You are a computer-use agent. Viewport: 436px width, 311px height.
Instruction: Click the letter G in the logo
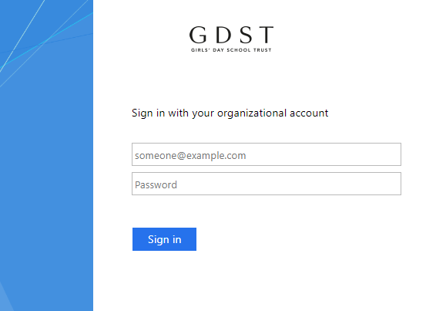click(198, 35)
